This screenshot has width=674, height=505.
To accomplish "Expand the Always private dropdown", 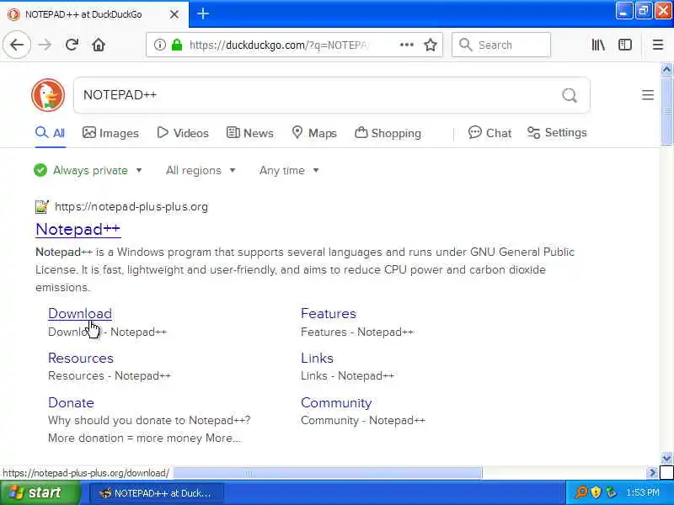I will (88, 171).
